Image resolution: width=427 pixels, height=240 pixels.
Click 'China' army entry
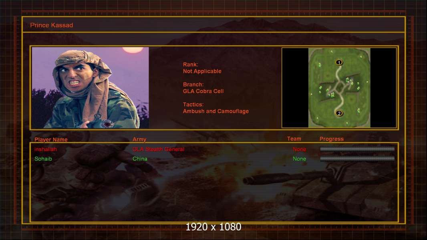[140, 159]
